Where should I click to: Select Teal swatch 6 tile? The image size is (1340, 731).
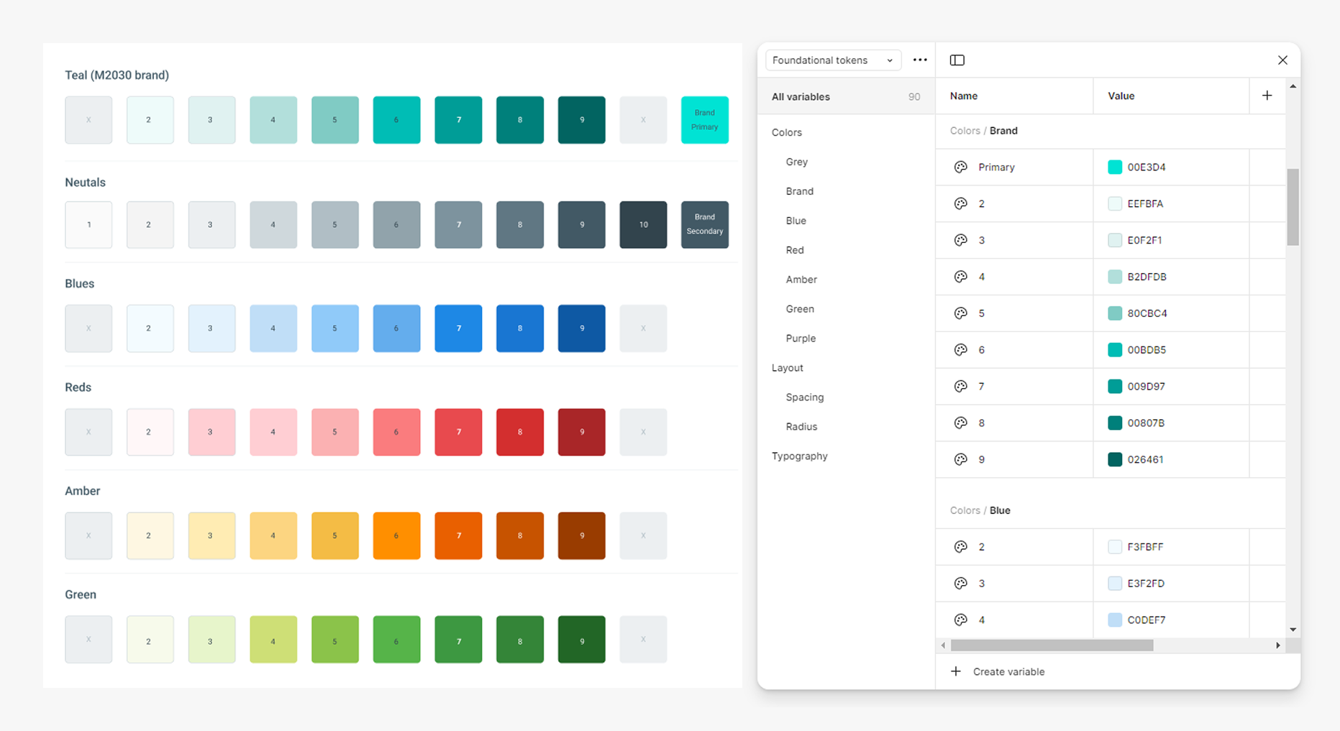[396, 120]
